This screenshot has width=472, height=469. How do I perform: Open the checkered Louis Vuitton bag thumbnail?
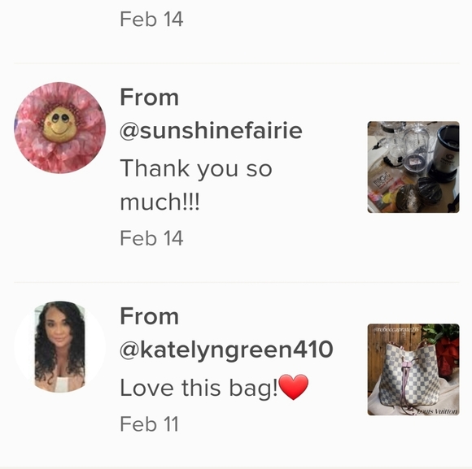pyautogui.click(x=413, y=370)
